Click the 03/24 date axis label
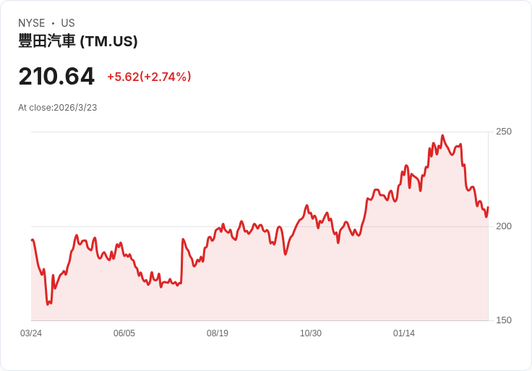 [x=31, y=333]
